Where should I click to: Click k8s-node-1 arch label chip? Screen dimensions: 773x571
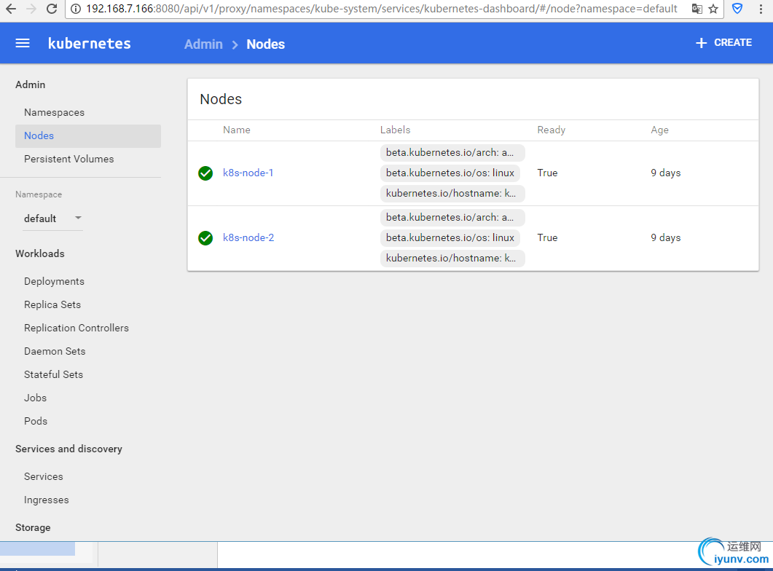click(452, 153)
